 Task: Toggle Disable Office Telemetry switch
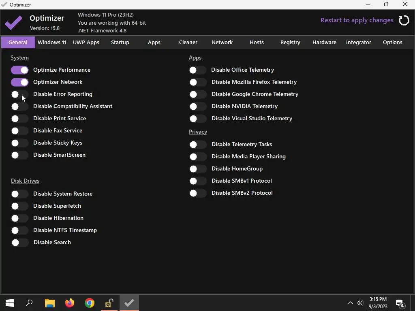point(198,70)
